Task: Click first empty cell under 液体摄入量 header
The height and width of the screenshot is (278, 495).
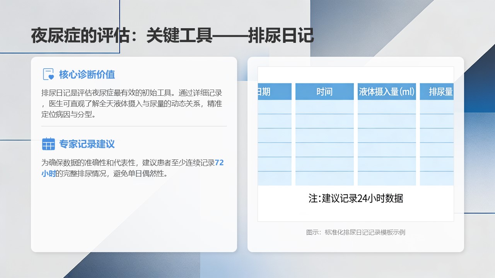Action: tap(386, 107)
